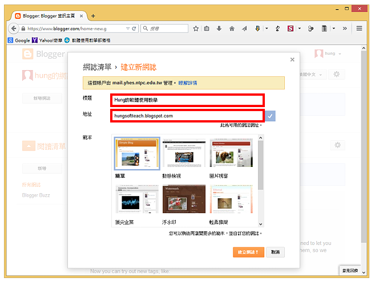
Task: Open a new browser tab
Action: 93,16
